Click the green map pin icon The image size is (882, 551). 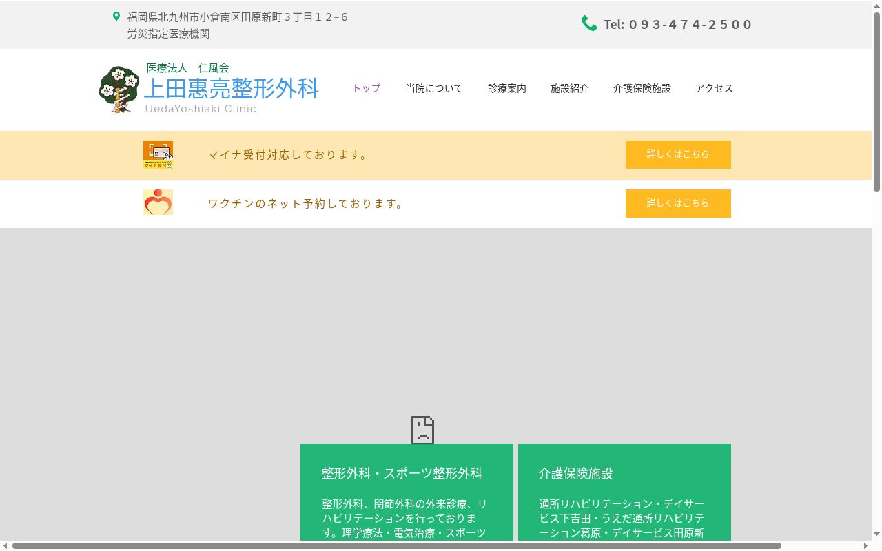coord(116,17)
